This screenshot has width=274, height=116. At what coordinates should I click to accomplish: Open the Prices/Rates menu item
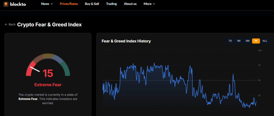[x=69, y=4]
